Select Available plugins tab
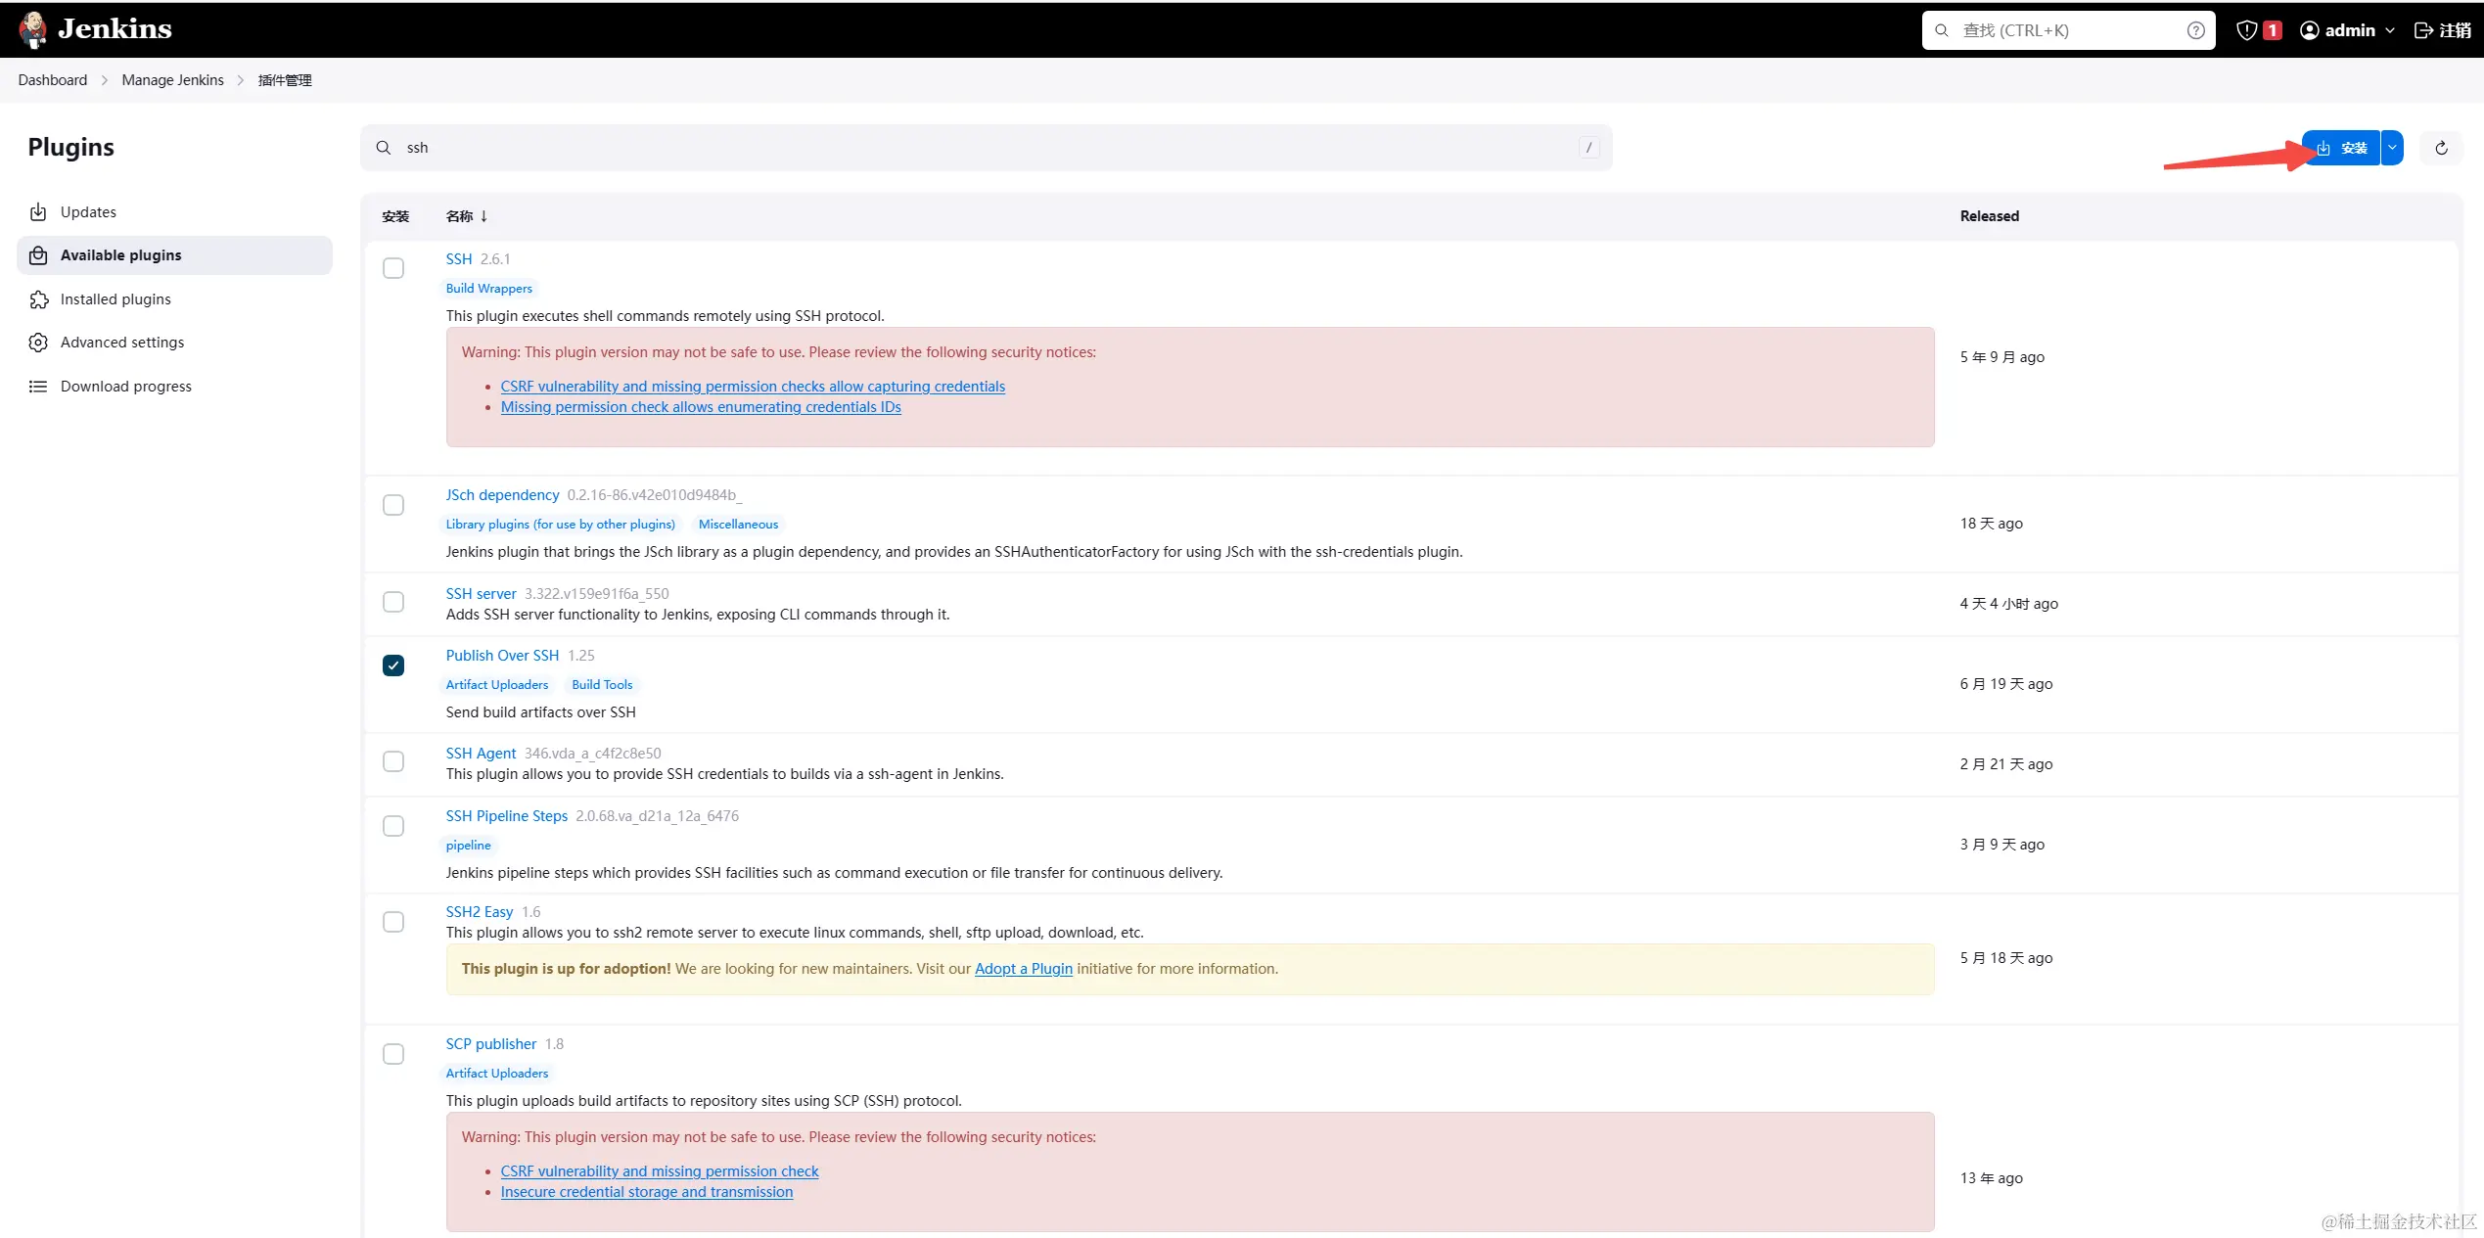Screen dimensions: 2484x1238 [120, 255]
